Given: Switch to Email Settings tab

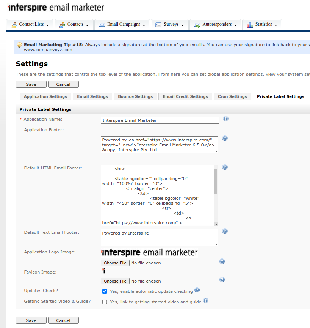Looking at the screenshot, I should pos(92,96).
